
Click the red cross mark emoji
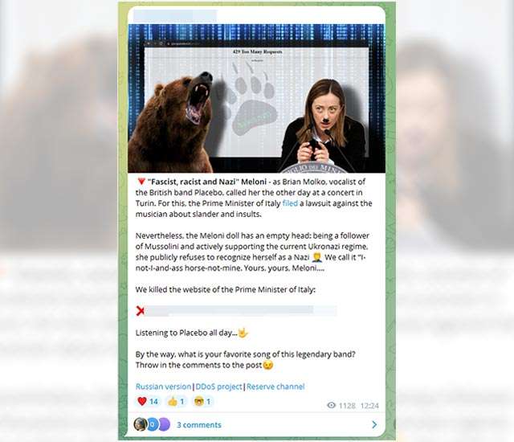click(141, 310)
